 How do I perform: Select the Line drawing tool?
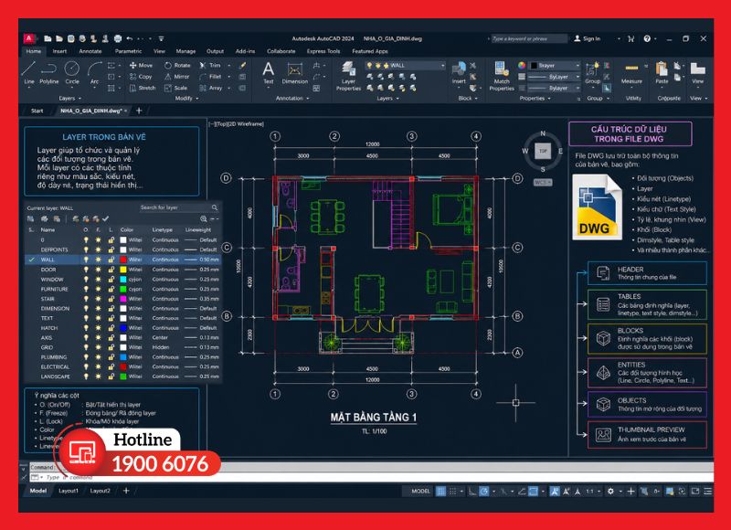coord(29,72)
